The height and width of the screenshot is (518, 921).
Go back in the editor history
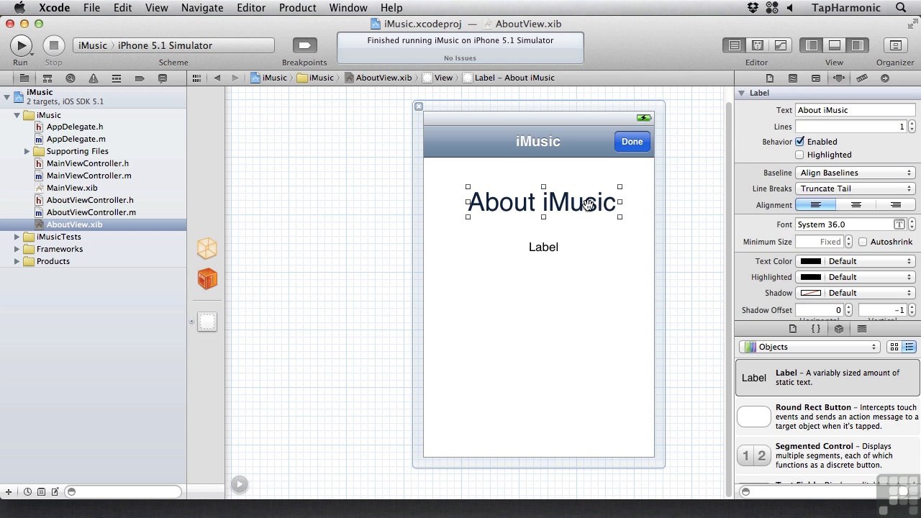click(217, 78)
